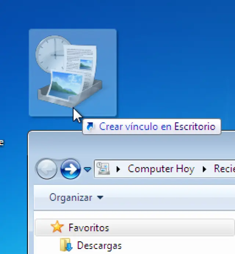
Task: Click the Favoritos star icon
Action: point(57,228)
